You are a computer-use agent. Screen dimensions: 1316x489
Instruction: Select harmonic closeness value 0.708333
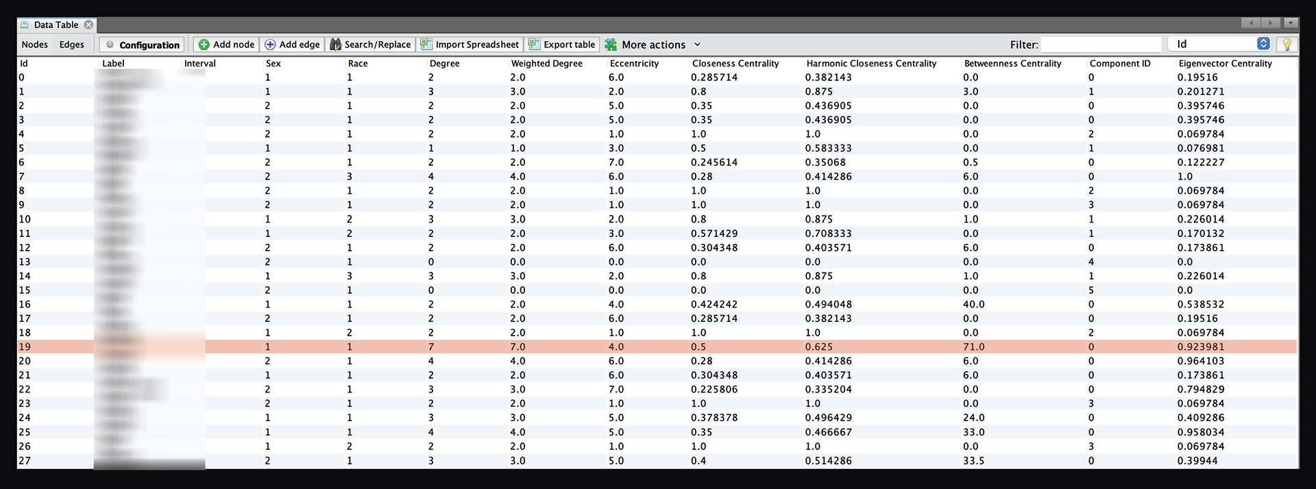coord(829,234)
